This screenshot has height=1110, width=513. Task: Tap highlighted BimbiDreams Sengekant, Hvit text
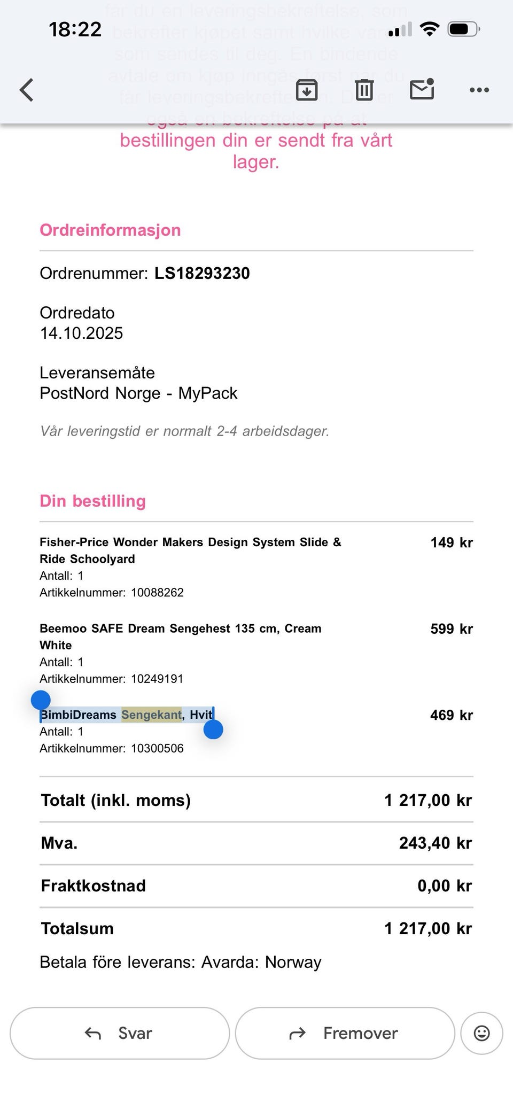click(x=127, y=715)
